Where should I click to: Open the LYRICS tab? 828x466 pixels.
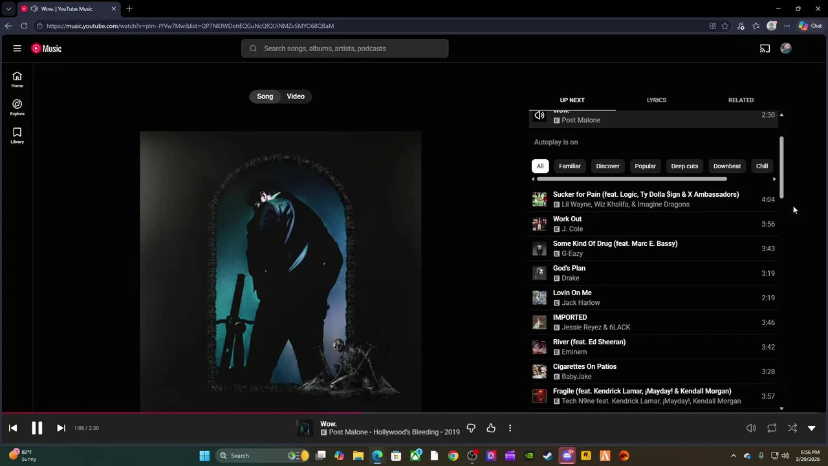657,100
